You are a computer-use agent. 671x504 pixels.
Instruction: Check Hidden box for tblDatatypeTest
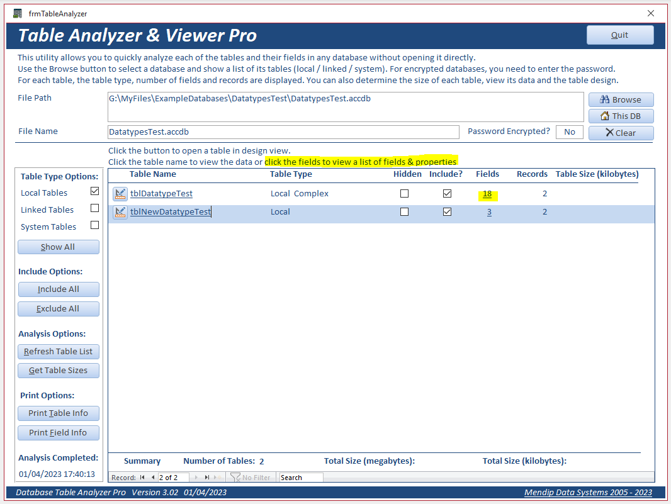404,193
